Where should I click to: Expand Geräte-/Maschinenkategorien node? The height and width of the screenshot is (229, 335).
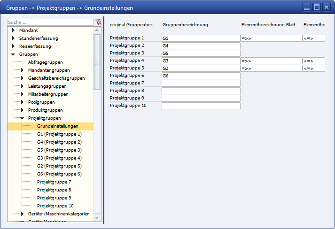pos(22,214)
